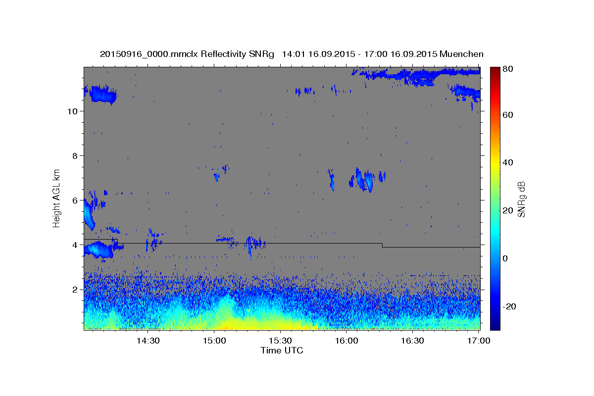Screen dimensions: 594x396
Task: Click the 16:00 time tick label
Action: (346, 341)
